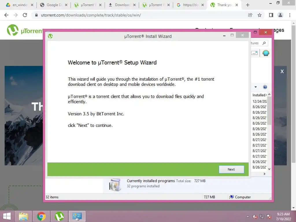Open the Control Panel taskbar icon
Image resolution: width=296 pixels, height=222 pixels.
[77, 216]
